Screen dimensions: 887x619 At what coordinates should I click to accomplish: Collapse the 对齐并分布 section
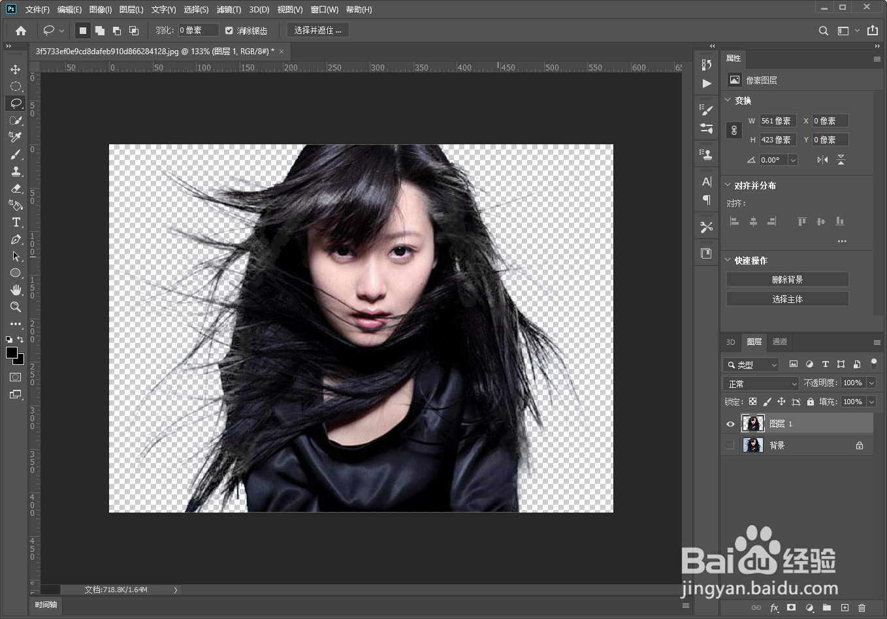click(728, 185)
